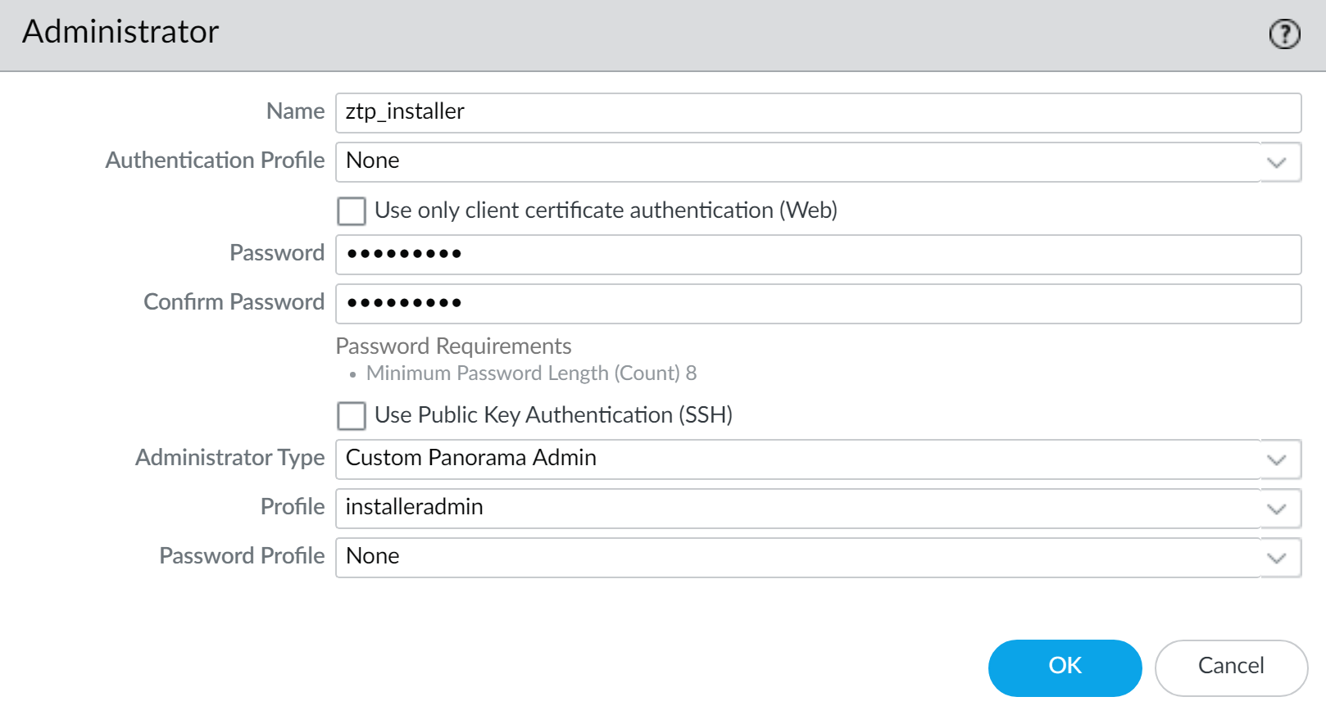Click the Minimum Password Length requirement text
Viewport: 1326px width, 724px height.
(531, 373)
